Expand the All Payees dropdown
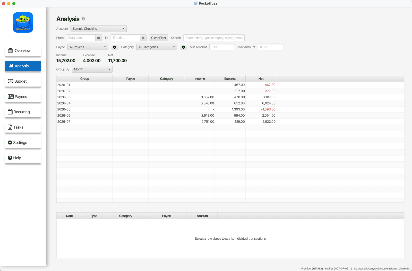The width and height of the screenshot is (412, 271). click(88, 47)
